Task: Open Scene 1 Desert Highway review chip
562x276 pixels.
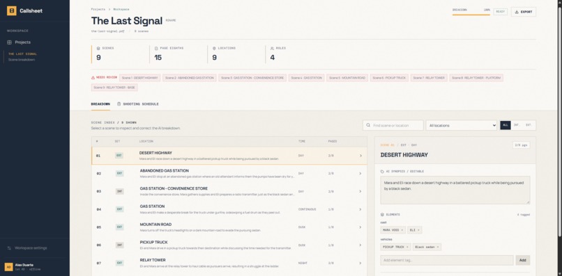Action: click(139, 78)
